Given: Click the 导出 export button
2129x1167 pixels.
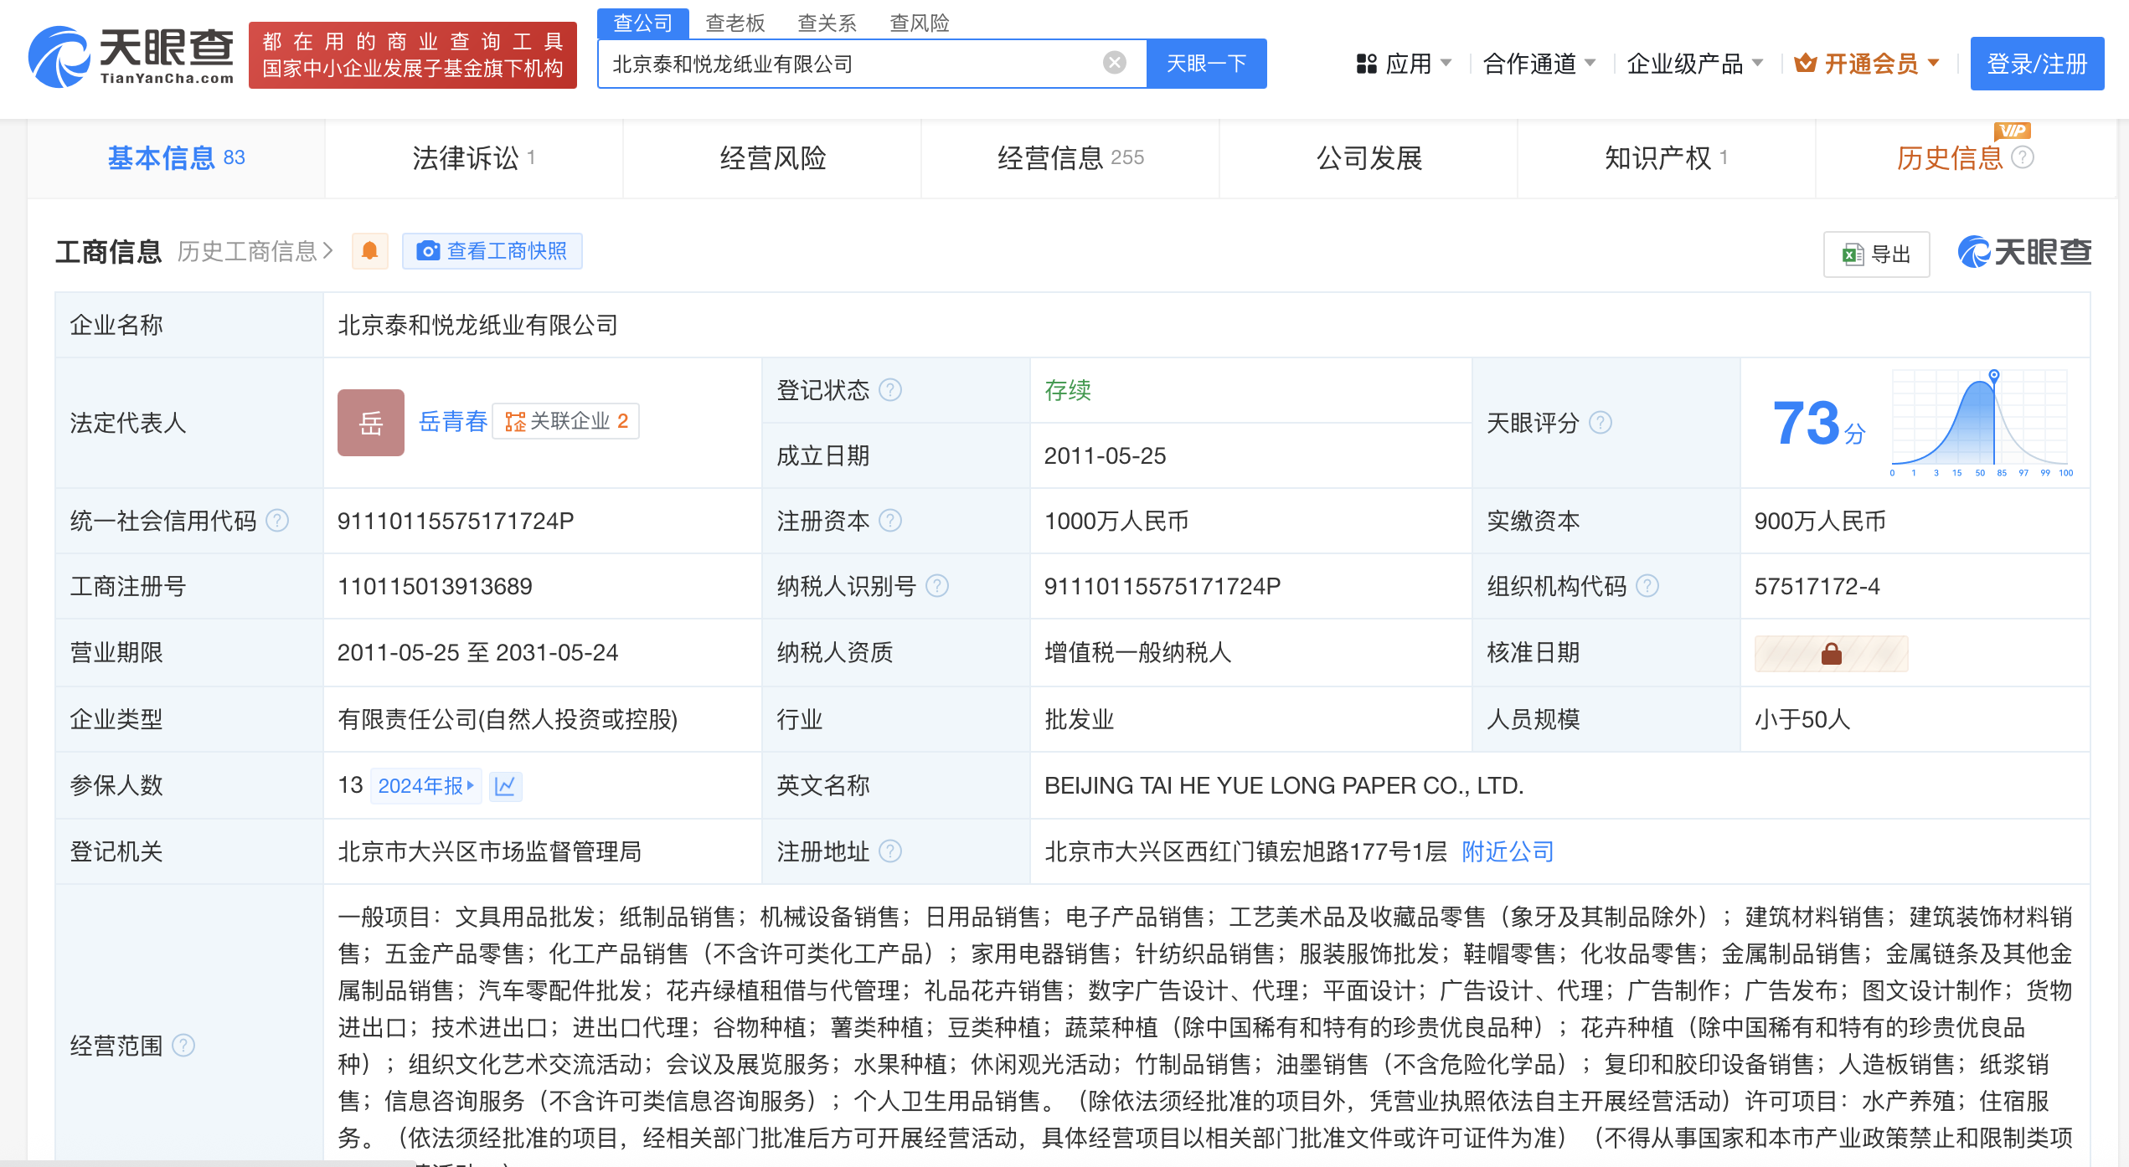Looking at the screenshot, I should point(1876,254).
